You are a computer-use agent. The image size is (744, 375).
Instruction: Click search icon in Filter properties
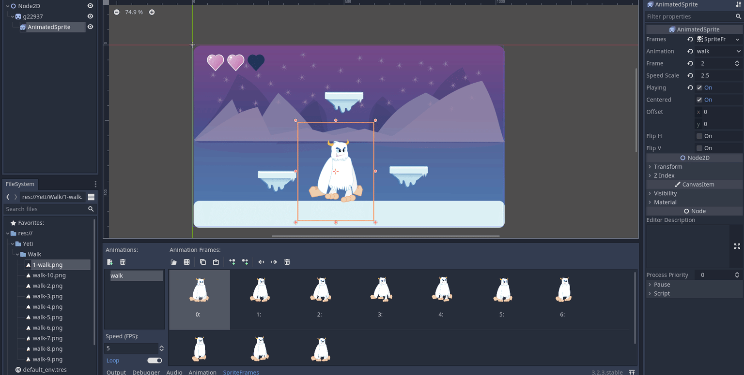click(738, 16)
